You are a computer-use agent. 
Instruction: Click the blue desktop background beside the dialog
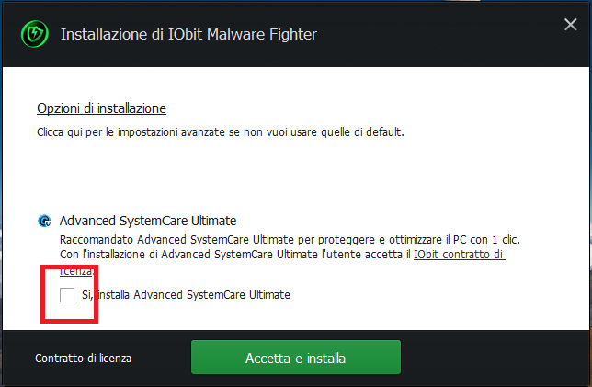588,184
